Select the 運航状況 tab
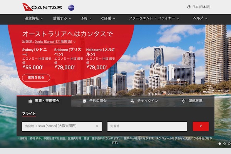This screenshot has height=154, width=231. click(192, 101)
